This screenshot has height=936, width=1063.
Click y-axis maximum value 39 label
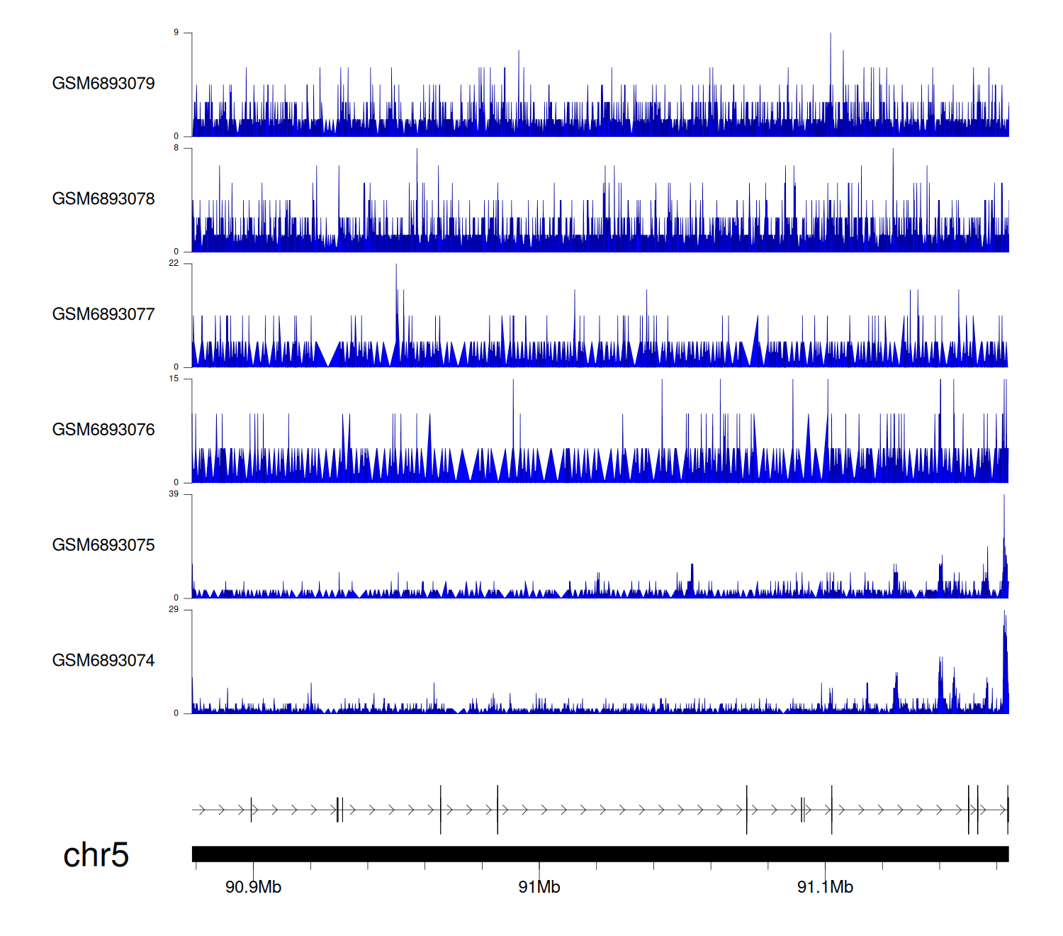click(174, 494)
